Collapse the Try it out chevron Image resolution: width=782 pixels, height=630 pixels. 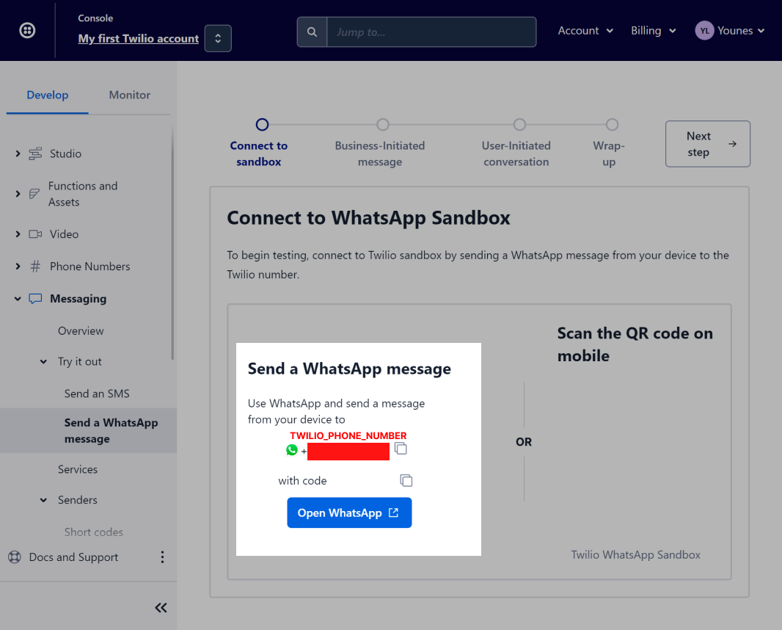[43, 361]
